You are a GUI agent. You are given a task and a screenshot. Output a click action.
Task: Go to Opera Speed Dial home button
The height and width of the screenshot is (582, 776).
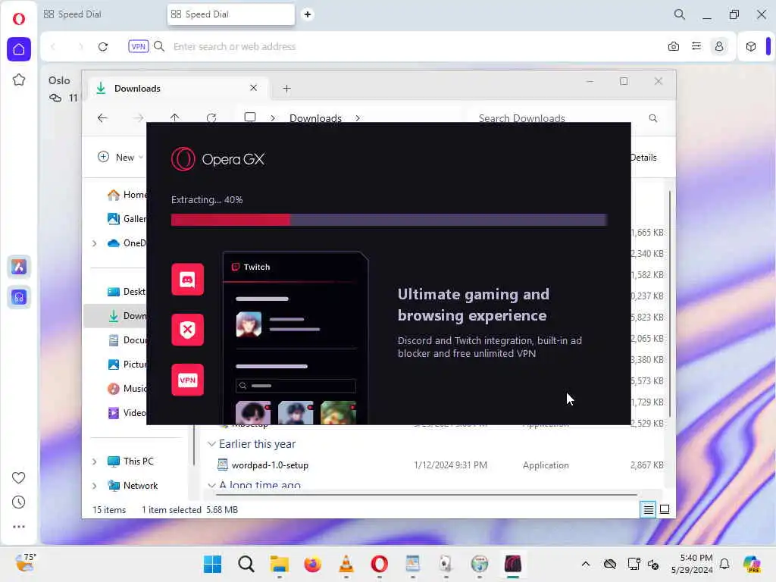(x=19, y=49)
